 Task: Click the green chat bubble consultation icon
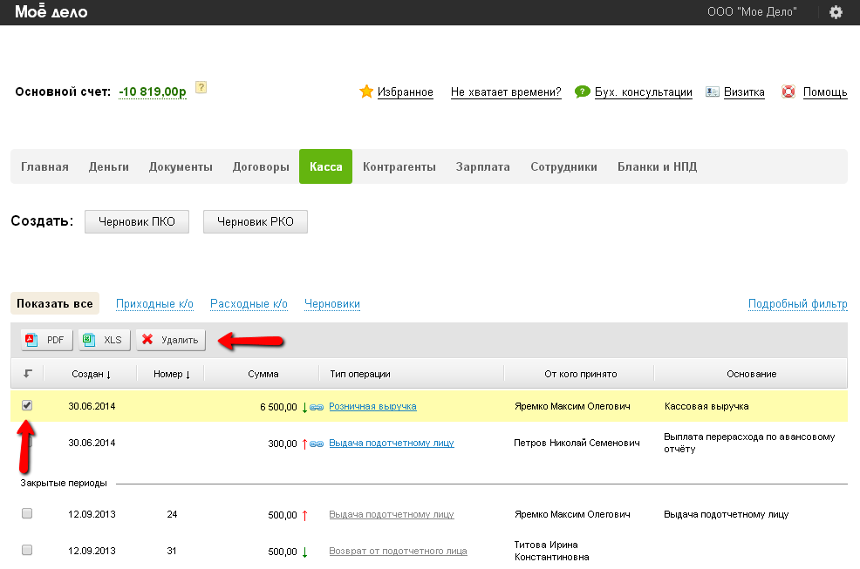[x=582, y=91]
